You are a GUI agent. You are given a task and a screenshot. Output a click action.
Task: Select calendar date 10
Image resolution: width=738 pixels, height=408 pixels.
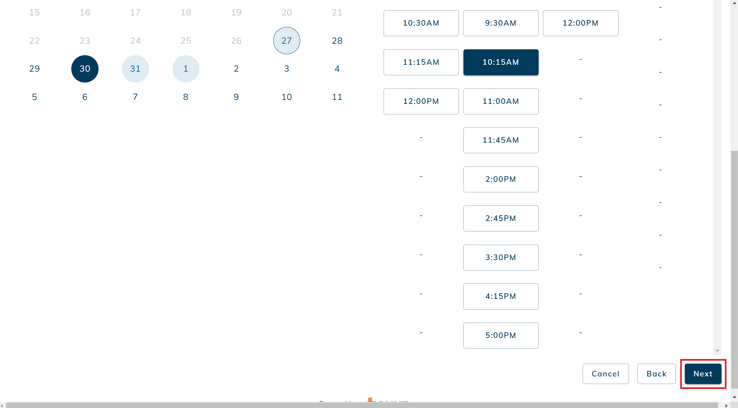click(287, 97)
